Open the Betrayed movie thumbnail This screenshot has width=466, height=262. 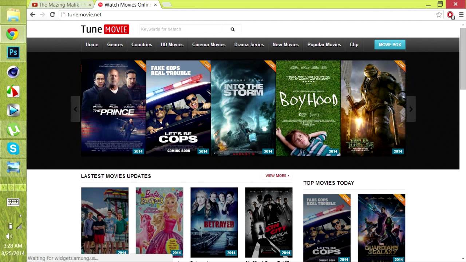pyautogui.click(x=214, y=222)
